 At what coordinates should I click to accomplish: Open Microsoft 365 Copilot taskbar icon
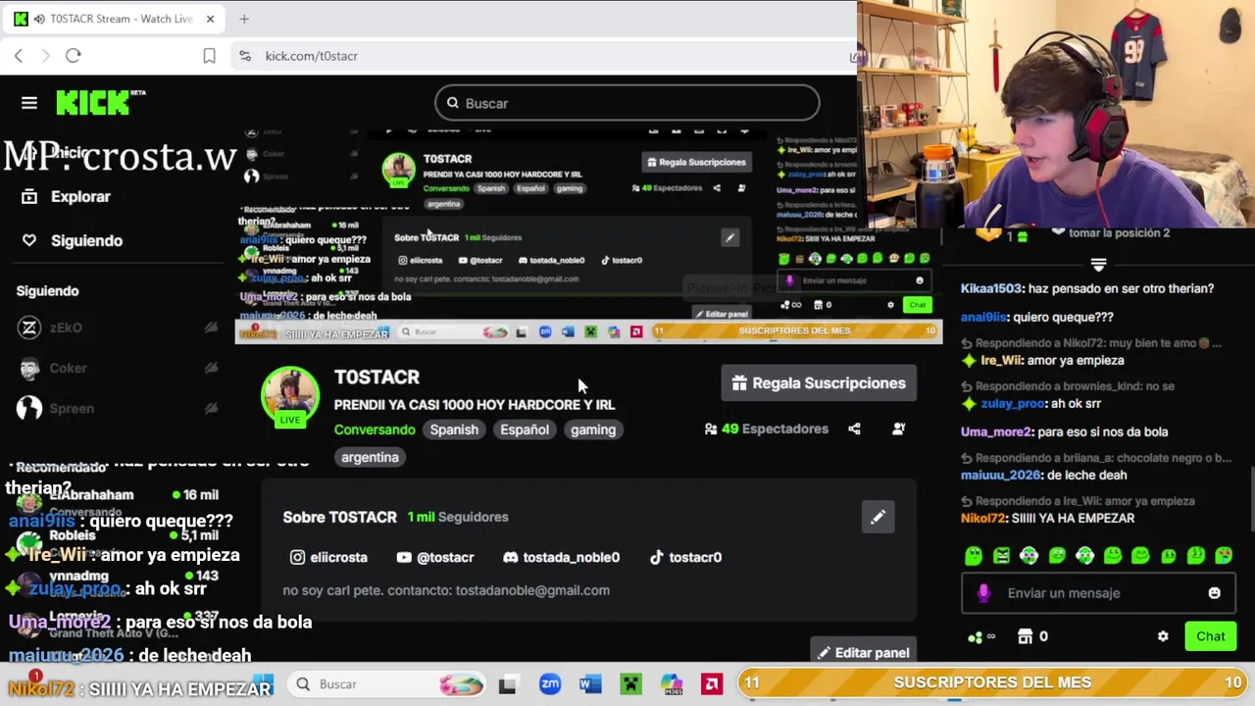tap(672, 684)
